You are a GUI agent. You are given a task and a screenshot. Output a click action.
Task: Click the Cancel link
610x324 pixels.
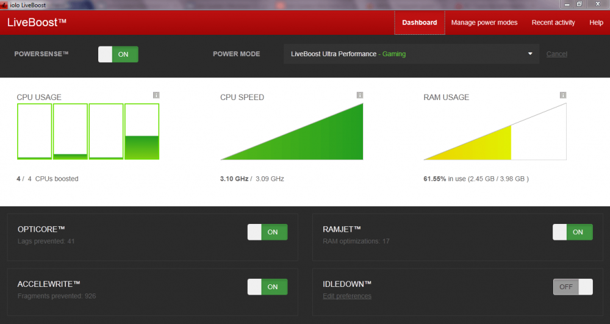tap(557, 54)
